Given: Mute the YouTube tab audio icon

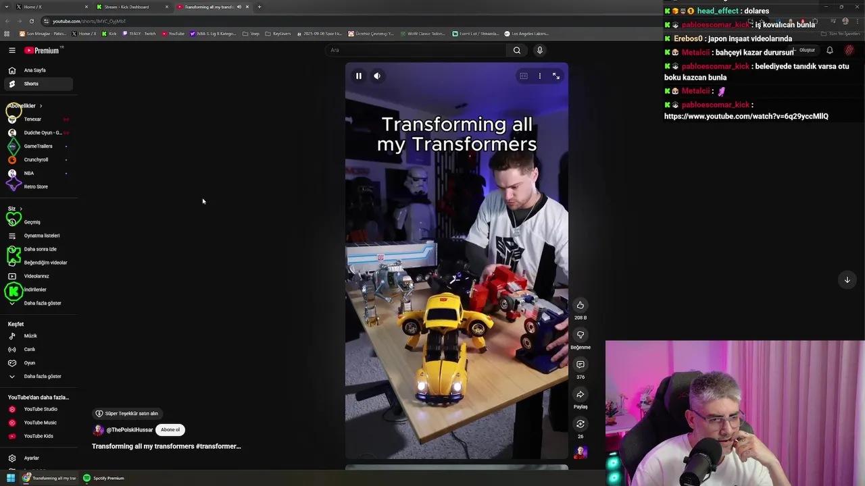Looking at the screenshot, I should point(239,7).
